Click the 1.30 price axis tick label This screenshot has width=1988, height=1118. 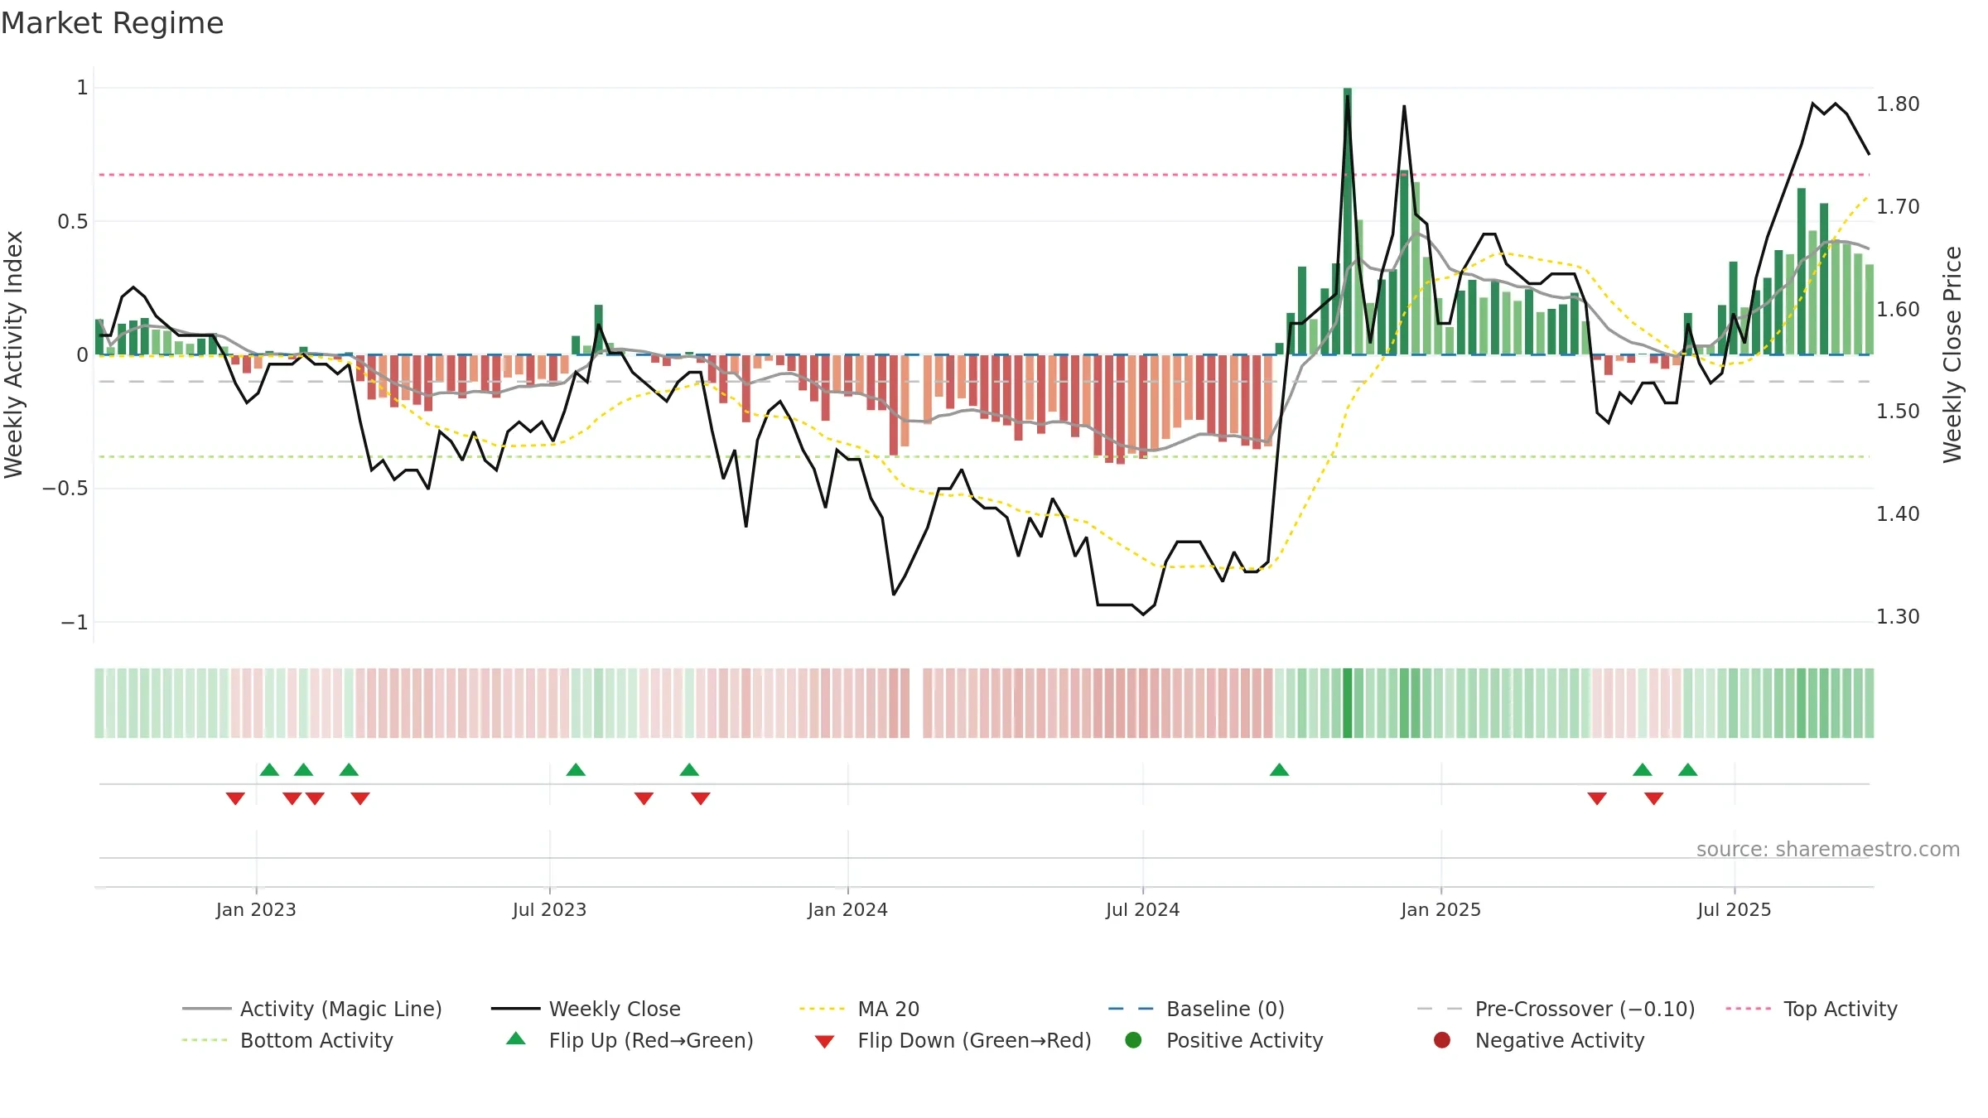[1898, 617]
